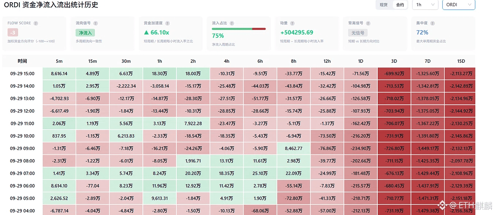
Task: Select the 4h column header
Action: click(226, 61)
